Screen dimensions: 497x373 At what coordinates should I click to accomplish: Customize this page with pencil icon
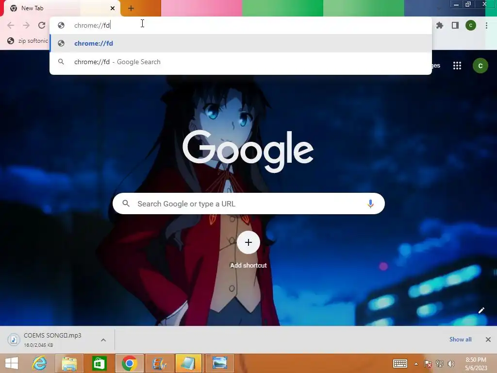481,310
